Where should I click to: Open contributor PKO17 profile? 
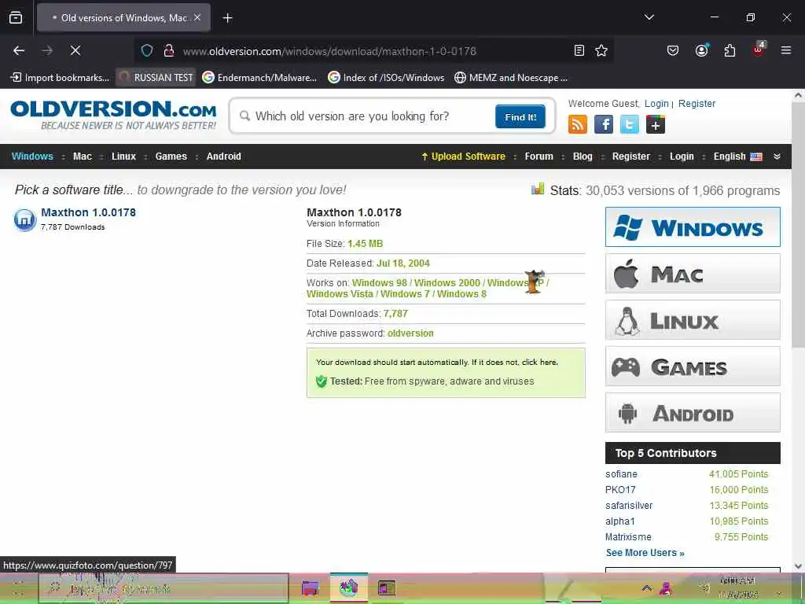[620, 489]
